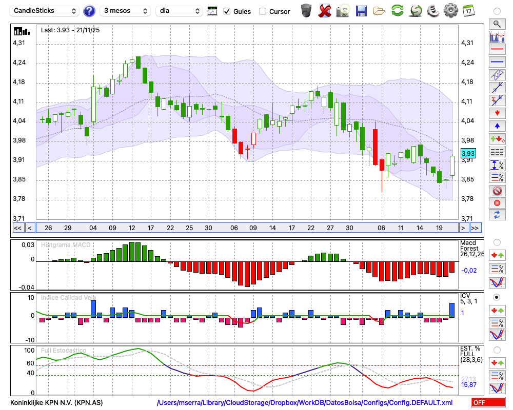Click the red prohibition cancel icon
Viewport: 513px width, 410px height.
click(x=497, y=191)
